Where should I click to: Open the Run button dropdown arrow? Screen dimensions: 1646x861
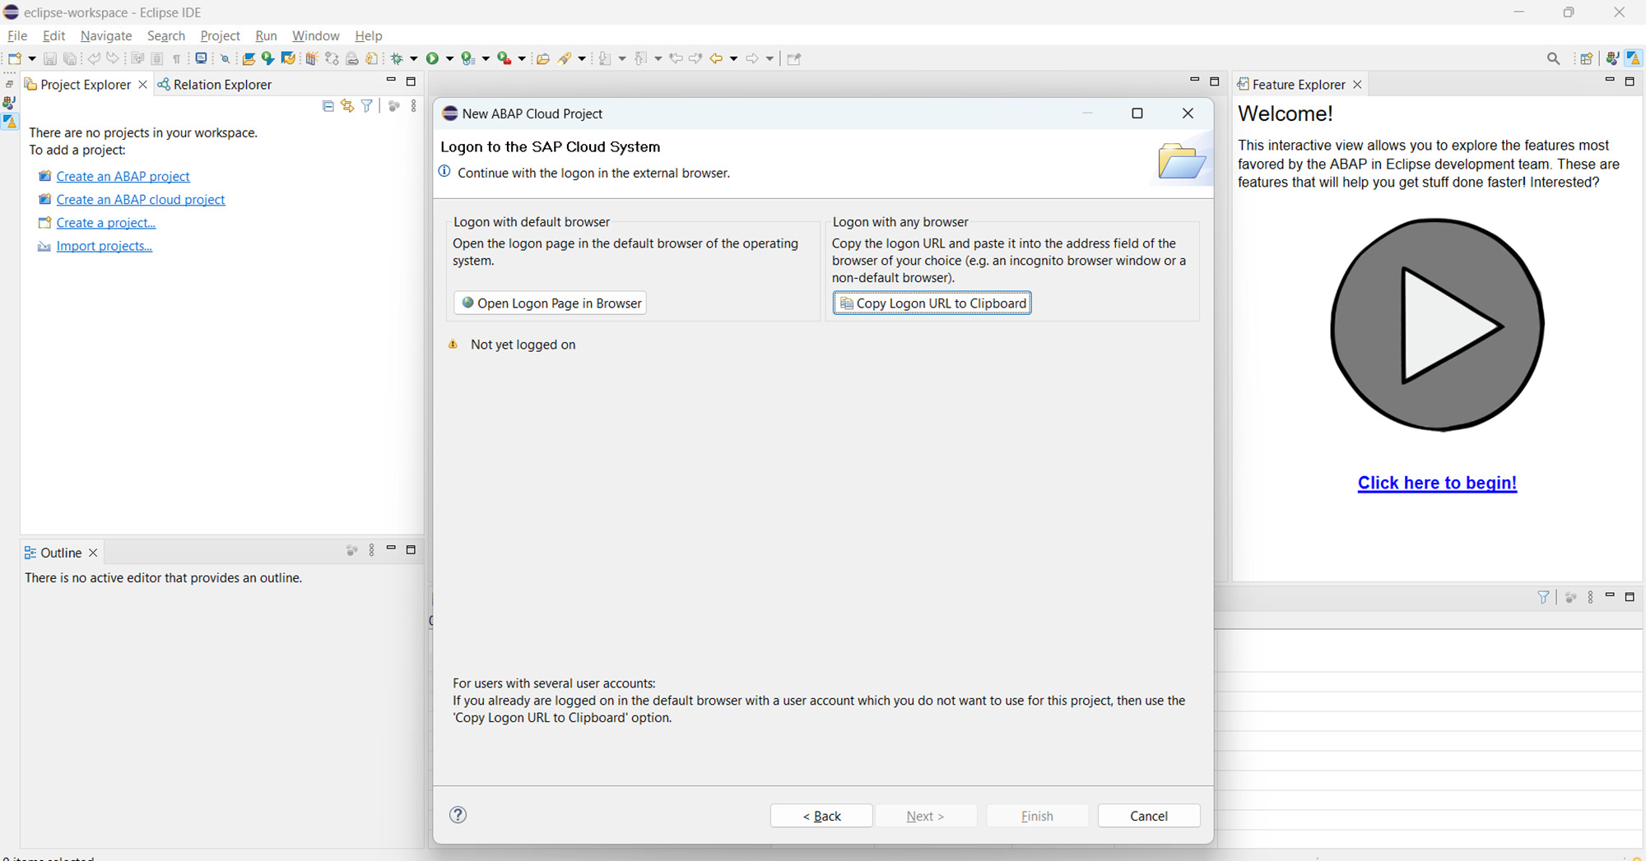(x=449, y=58)
